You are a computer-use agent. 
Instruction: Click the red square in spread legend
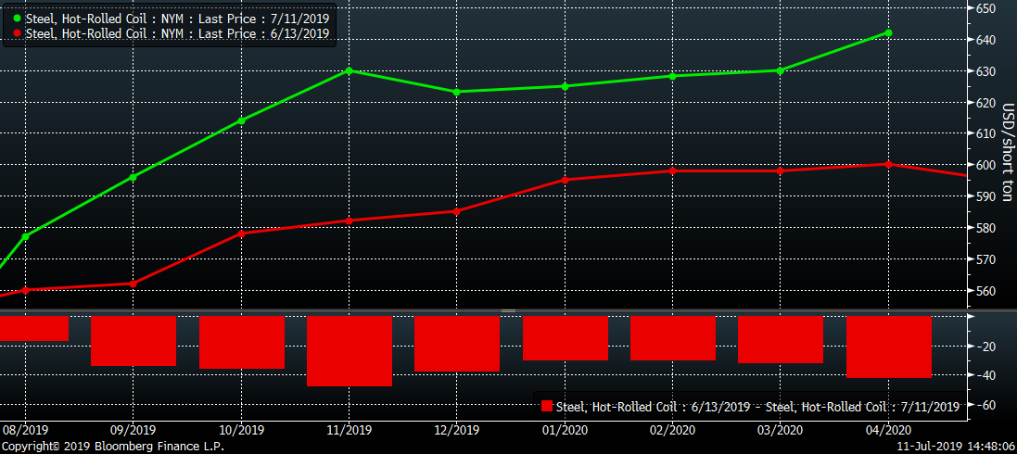click(x=546, y=406)
